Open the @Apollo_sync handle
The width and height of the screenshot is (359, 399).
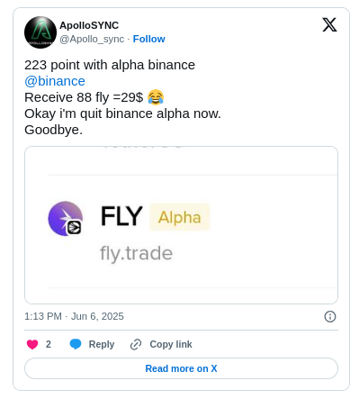(x=92, y=39)
